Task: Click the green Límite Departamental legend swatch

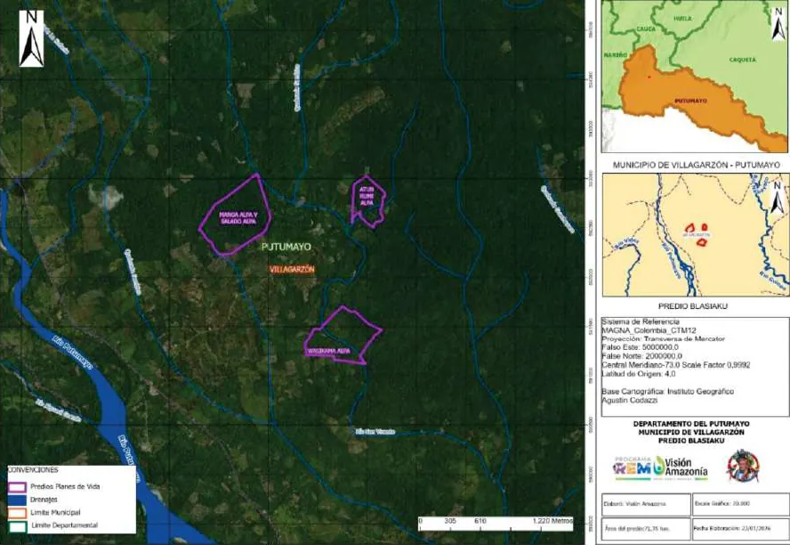Action: pos(17,526)
